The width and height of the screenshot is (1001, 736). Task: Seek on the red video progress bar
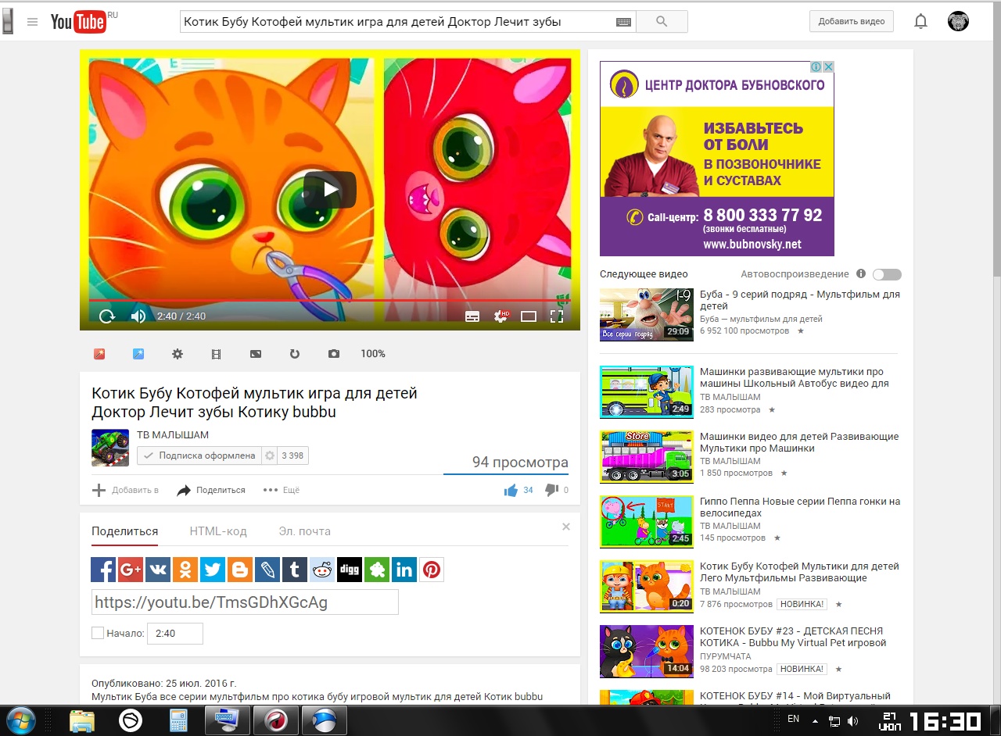click(329, 300)
